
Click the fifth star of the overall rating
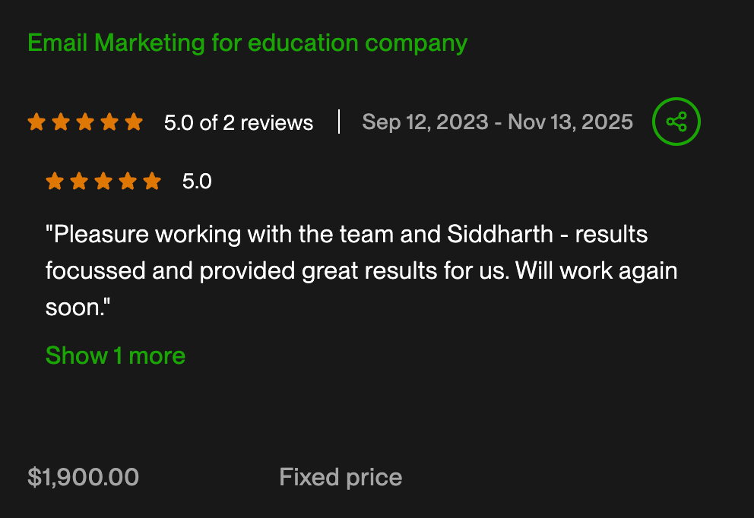(134, 122)
